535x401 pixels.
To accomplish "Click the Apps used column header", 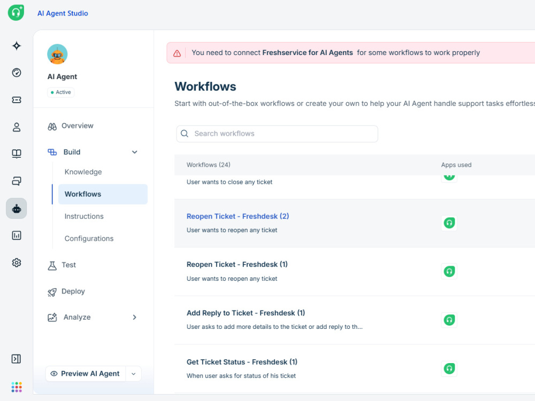I will 456,165.
